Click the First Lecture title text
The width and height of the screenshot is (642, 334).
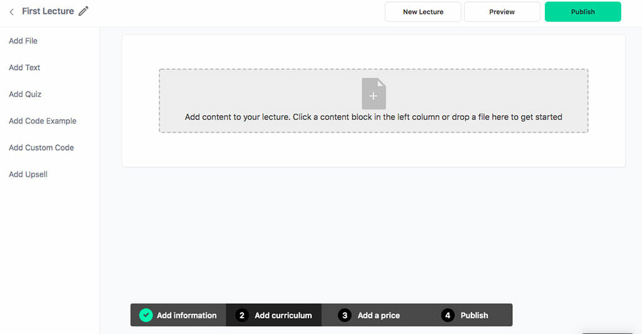click(x=48, y=11)
